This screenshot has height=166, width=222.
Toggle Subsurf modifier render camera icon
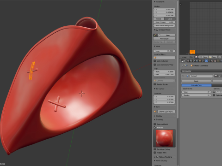216,76
